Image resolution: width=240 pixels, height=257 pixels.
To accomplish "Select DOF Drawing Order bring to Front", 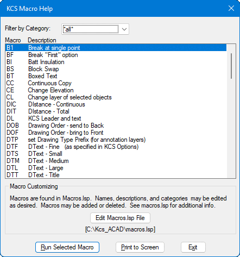I will click(116, 133).
